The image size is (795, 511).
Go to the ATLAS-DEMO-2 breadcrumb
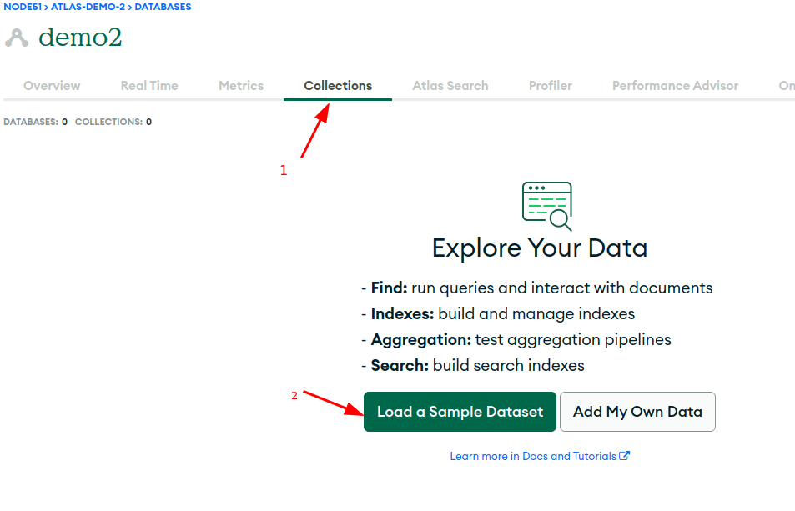pyautogui.click(x=88, y=7)
